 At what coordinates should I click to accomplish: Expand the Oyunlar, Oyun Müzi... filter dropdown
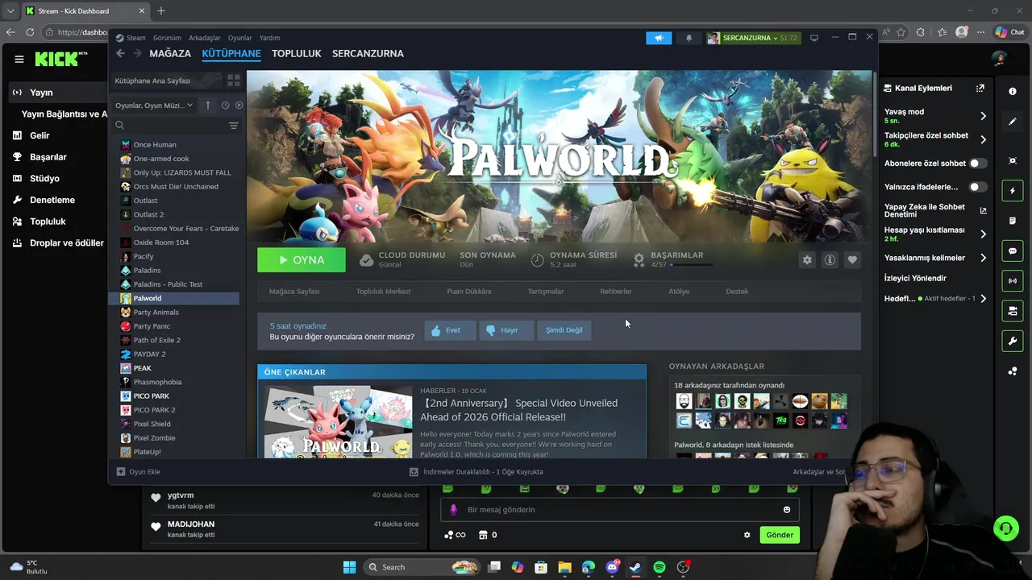click(154, 106)
